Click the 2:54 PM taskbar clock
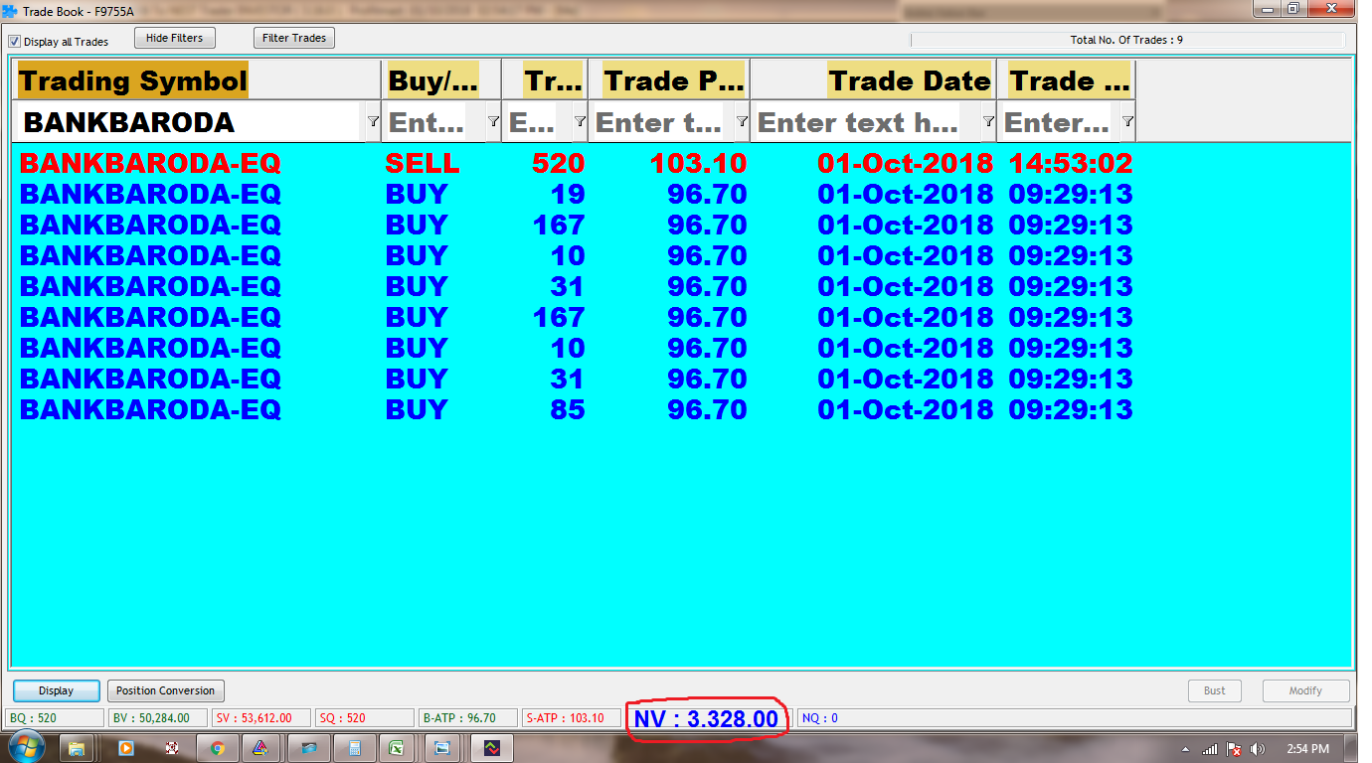This screenshot has height=763, width=1372. tap(1307, 748)
